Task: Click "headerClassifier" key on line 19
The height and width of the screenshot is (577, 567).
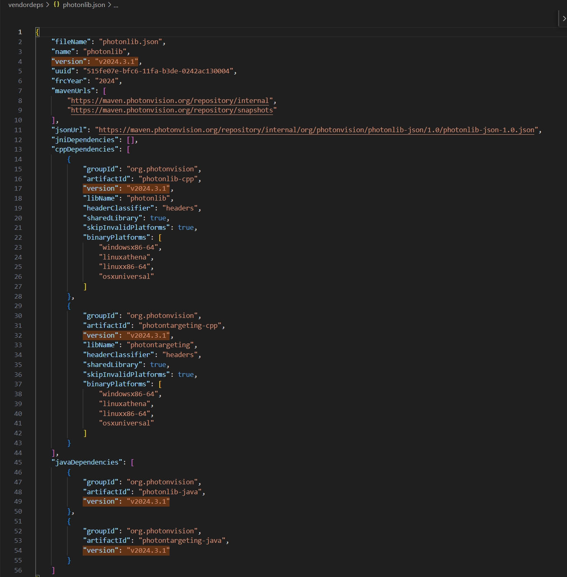Action: coord(119,208)
